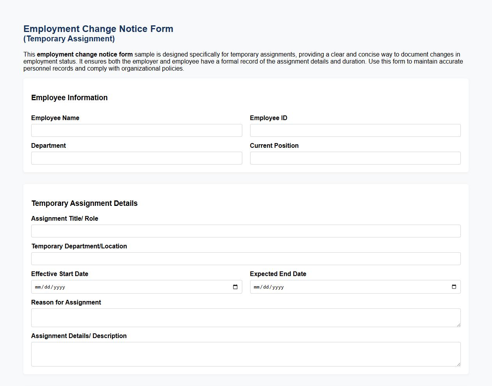Click inside the Reason for Assignment text area
This screenshot has width=492, height=386.
246,317
